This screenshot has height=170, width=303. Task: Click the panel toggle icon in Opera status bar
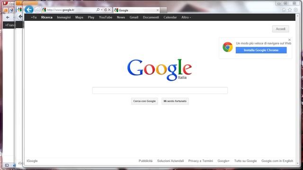pyautogui.click(x=7, y=165)
